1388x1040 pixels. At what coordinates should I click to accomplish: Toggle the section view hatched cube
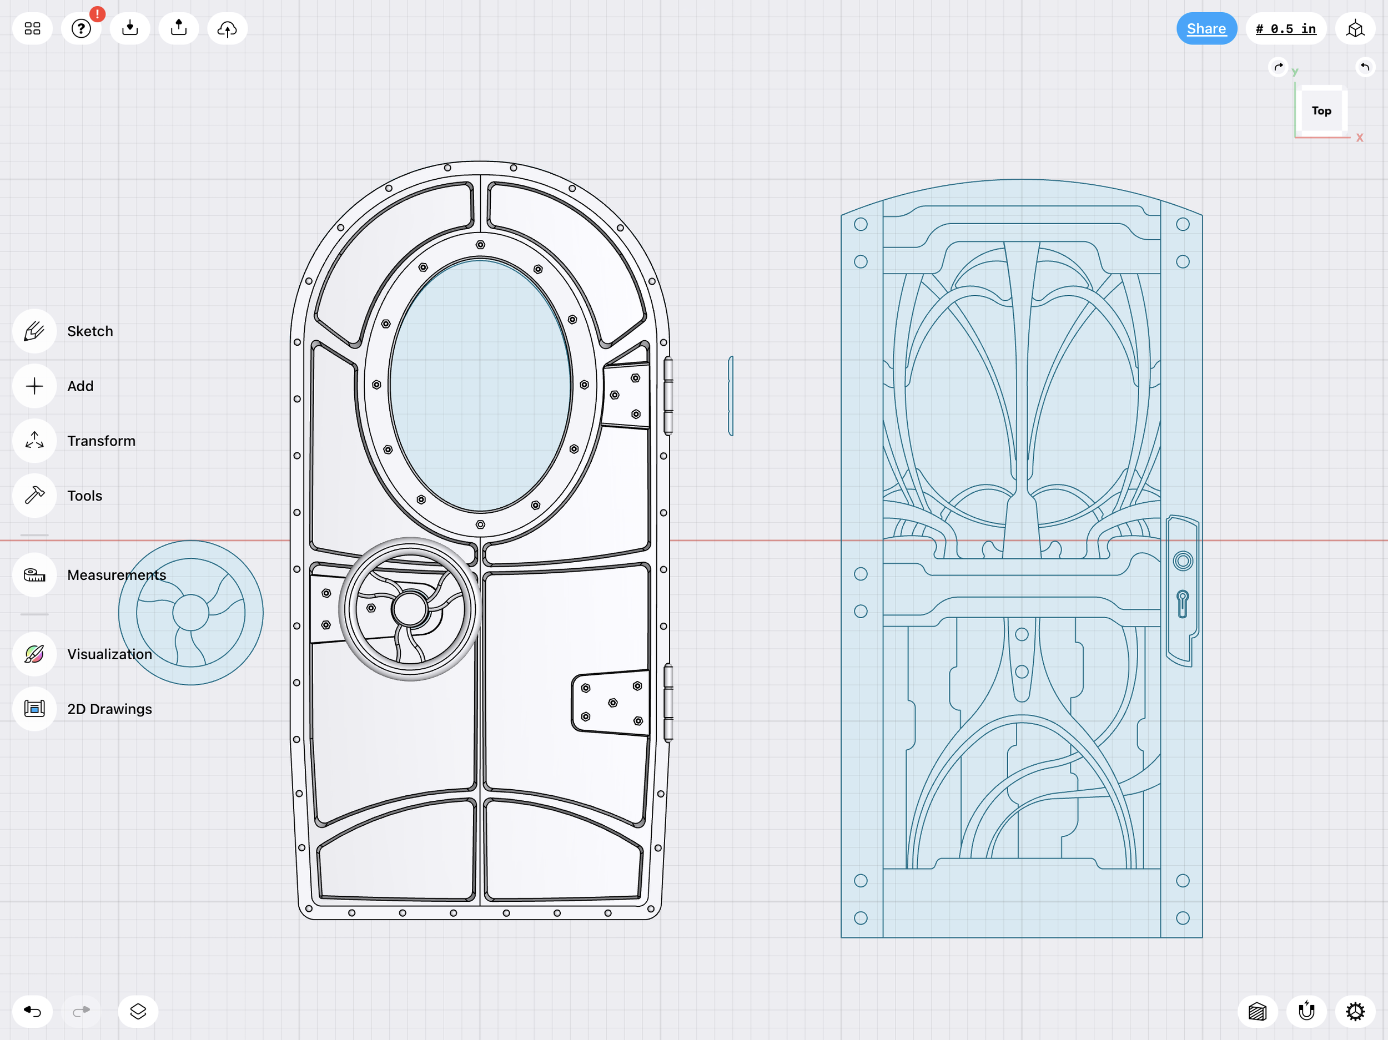click(1258, 1011)
